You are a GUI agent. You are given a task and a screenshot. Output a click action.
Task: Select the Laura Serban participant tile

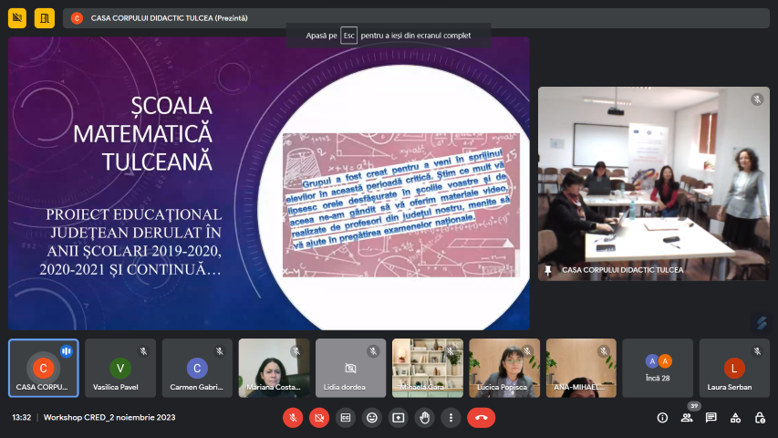click(734, 368)
